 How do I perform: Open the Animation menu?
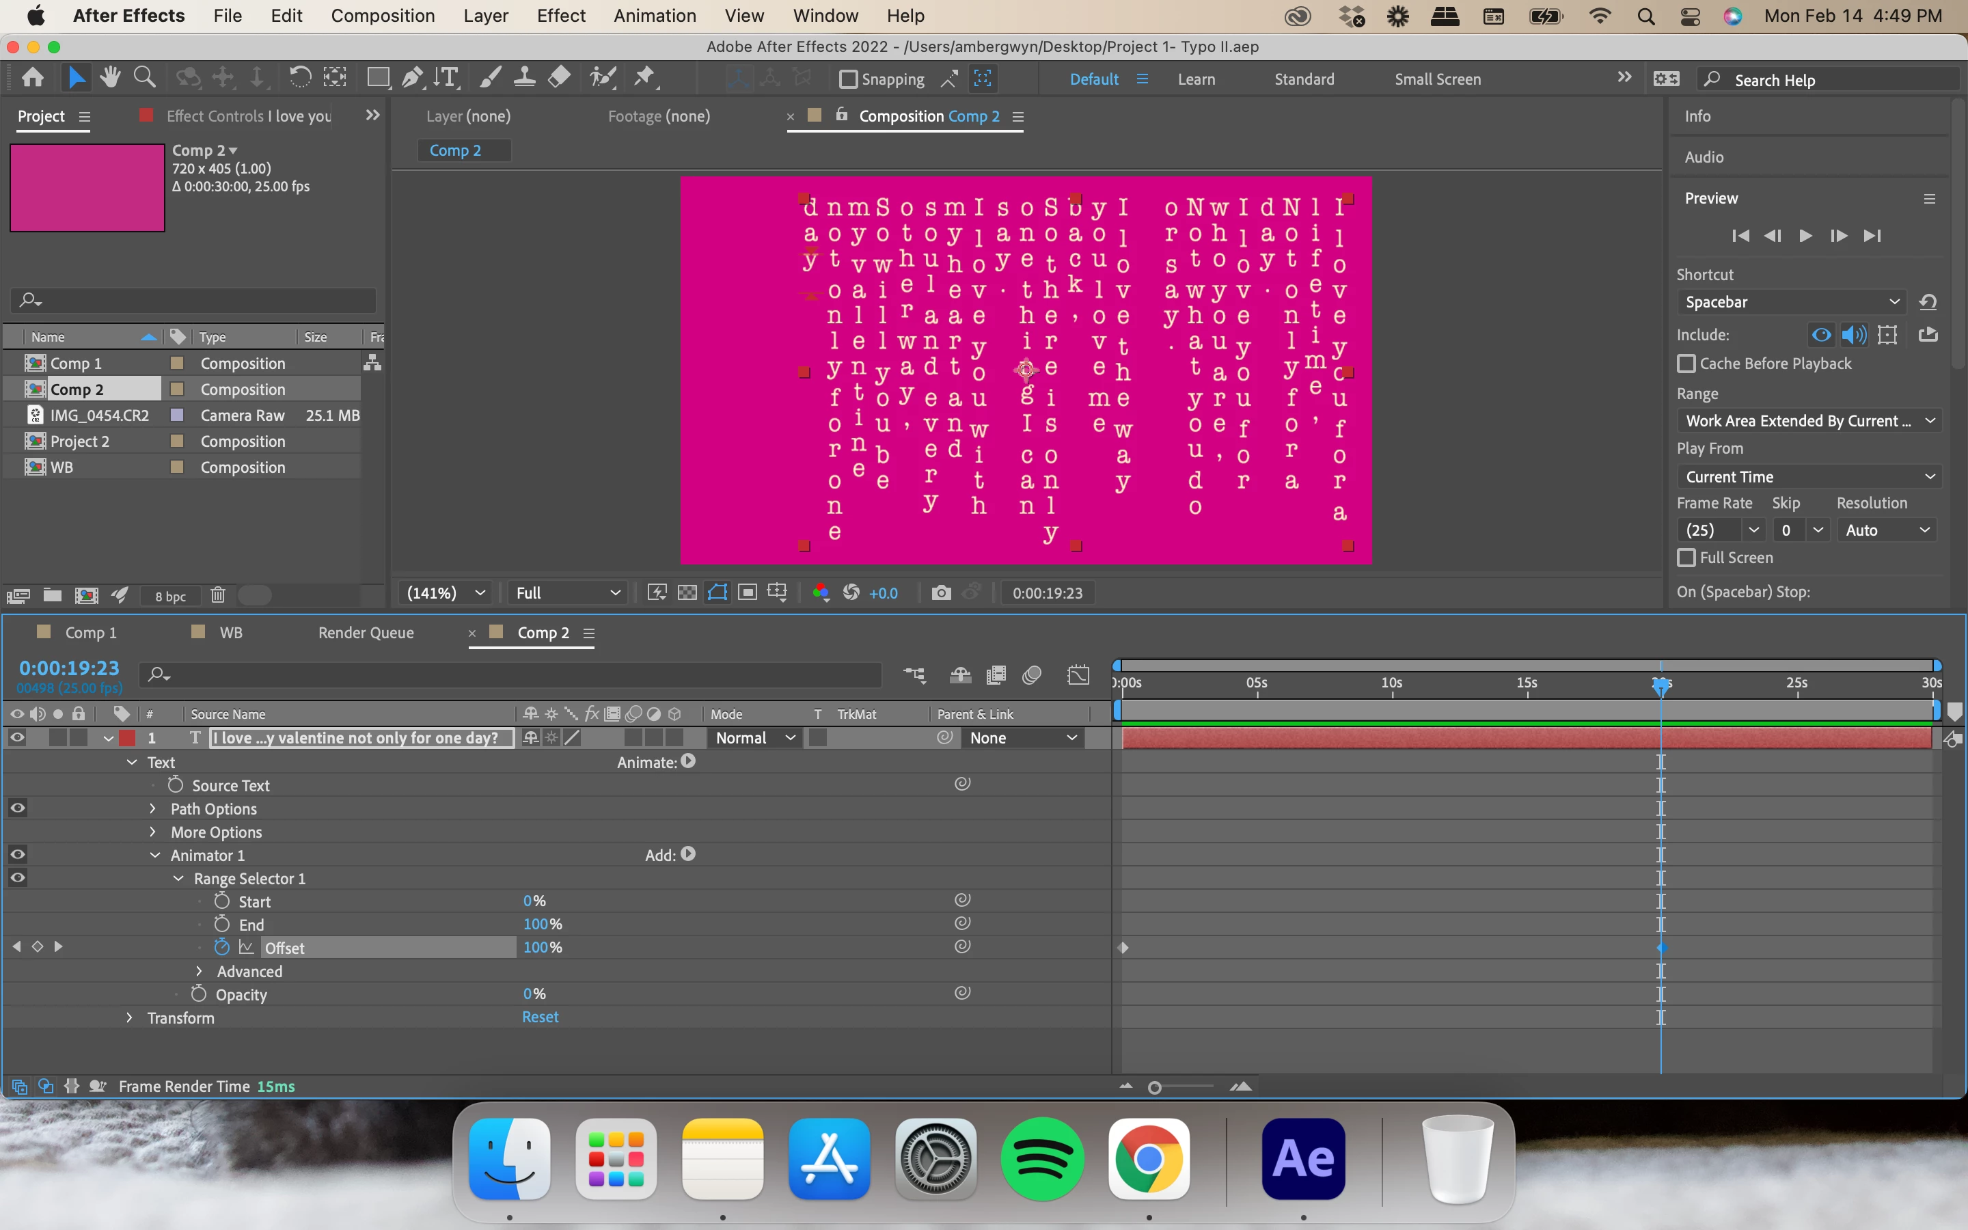[x=654, y=16]
